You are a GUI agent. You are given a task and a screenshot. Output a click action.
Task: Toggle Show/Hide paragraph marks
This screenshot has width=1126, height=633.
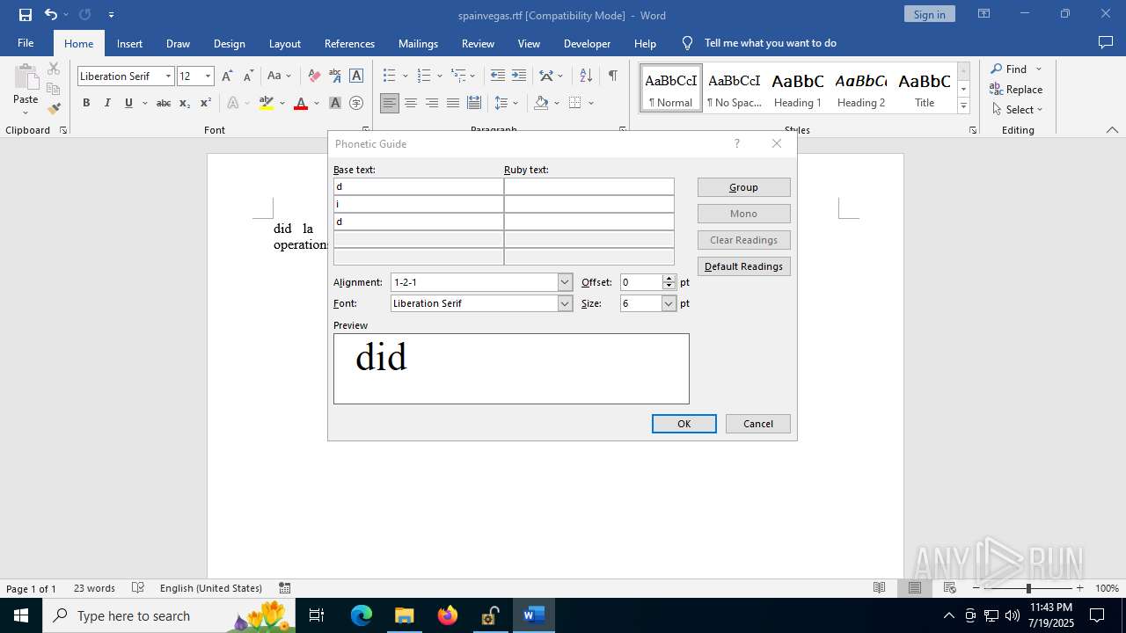(612, 76)
